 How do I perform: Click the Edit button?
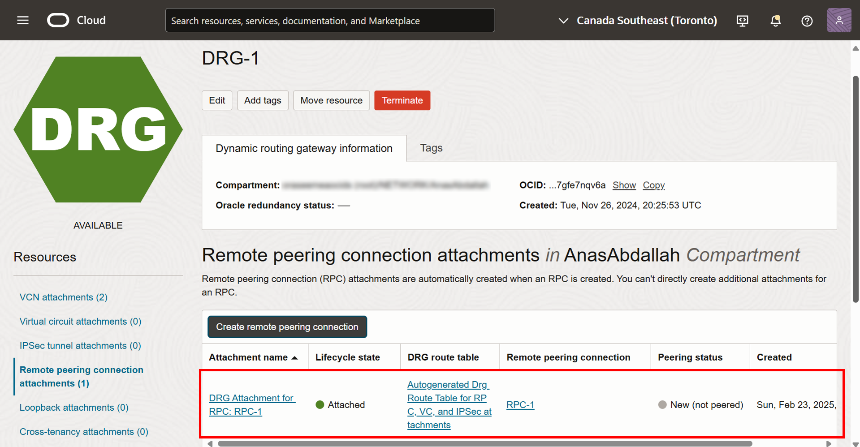point(217,100)
